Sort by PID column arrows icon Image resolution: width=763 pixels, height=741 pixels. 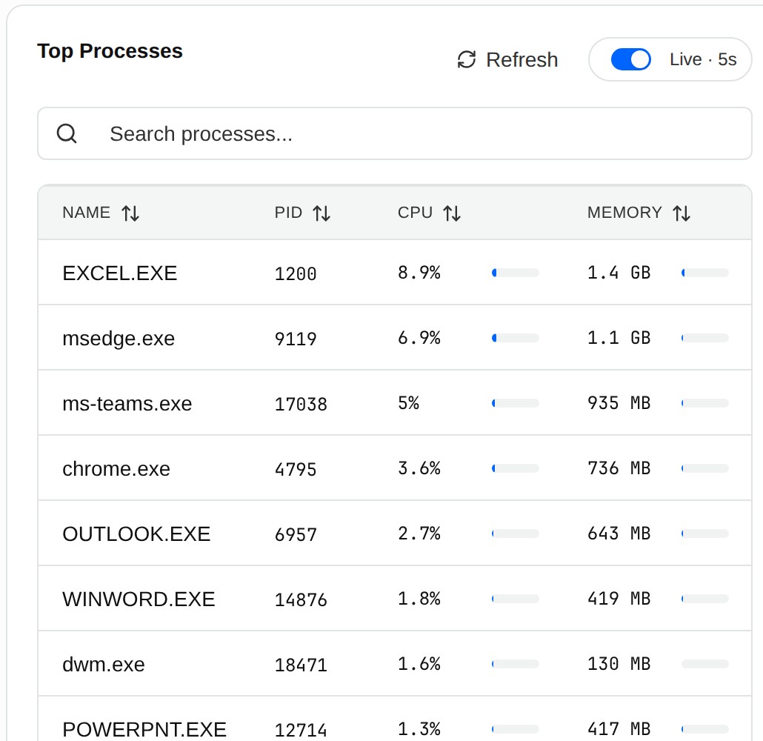tap(321, 213)
